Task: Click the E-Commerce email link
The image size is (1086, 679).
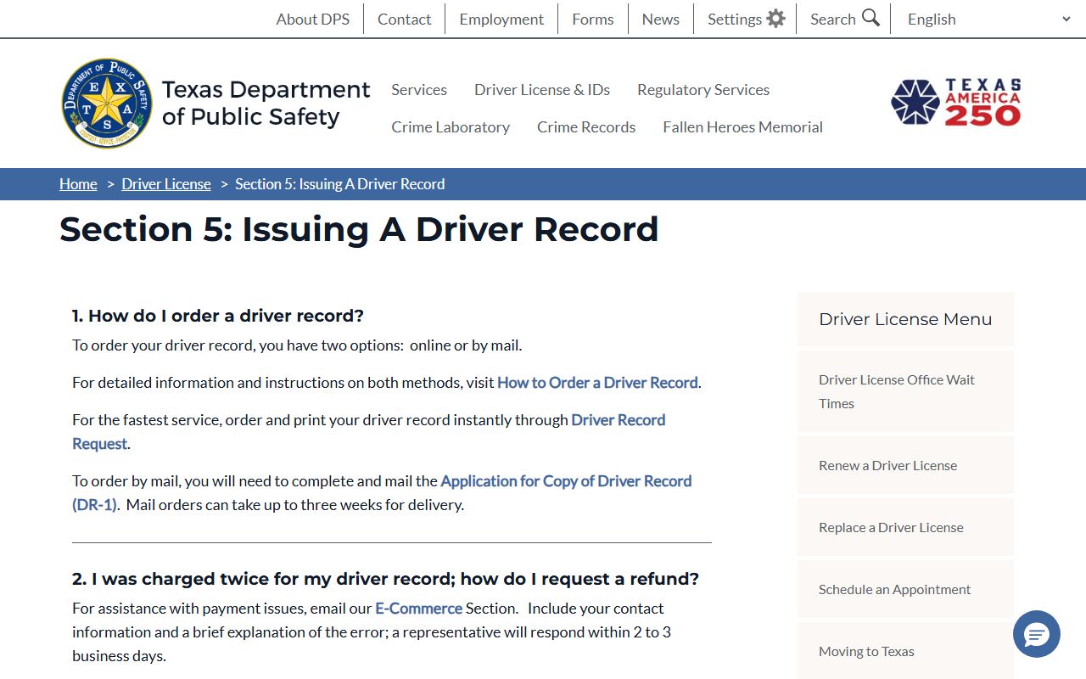Action: (419, 609)
